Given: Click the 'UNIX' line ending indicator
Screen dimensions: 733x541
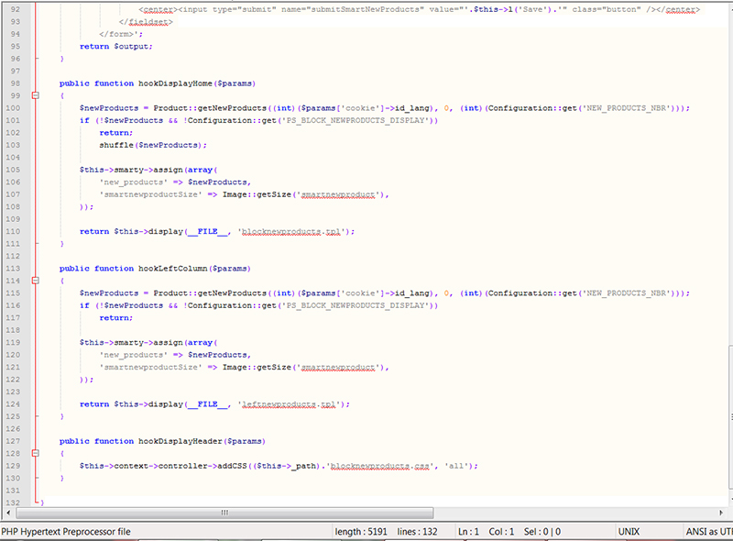Looking at the screenshot, I should [x=629, y=532].
